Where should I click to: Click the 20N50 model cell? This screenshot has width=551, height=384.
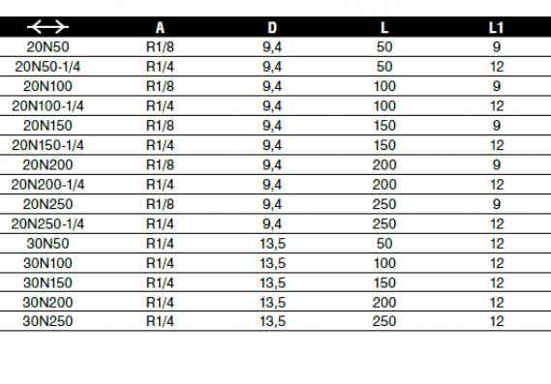47,47
